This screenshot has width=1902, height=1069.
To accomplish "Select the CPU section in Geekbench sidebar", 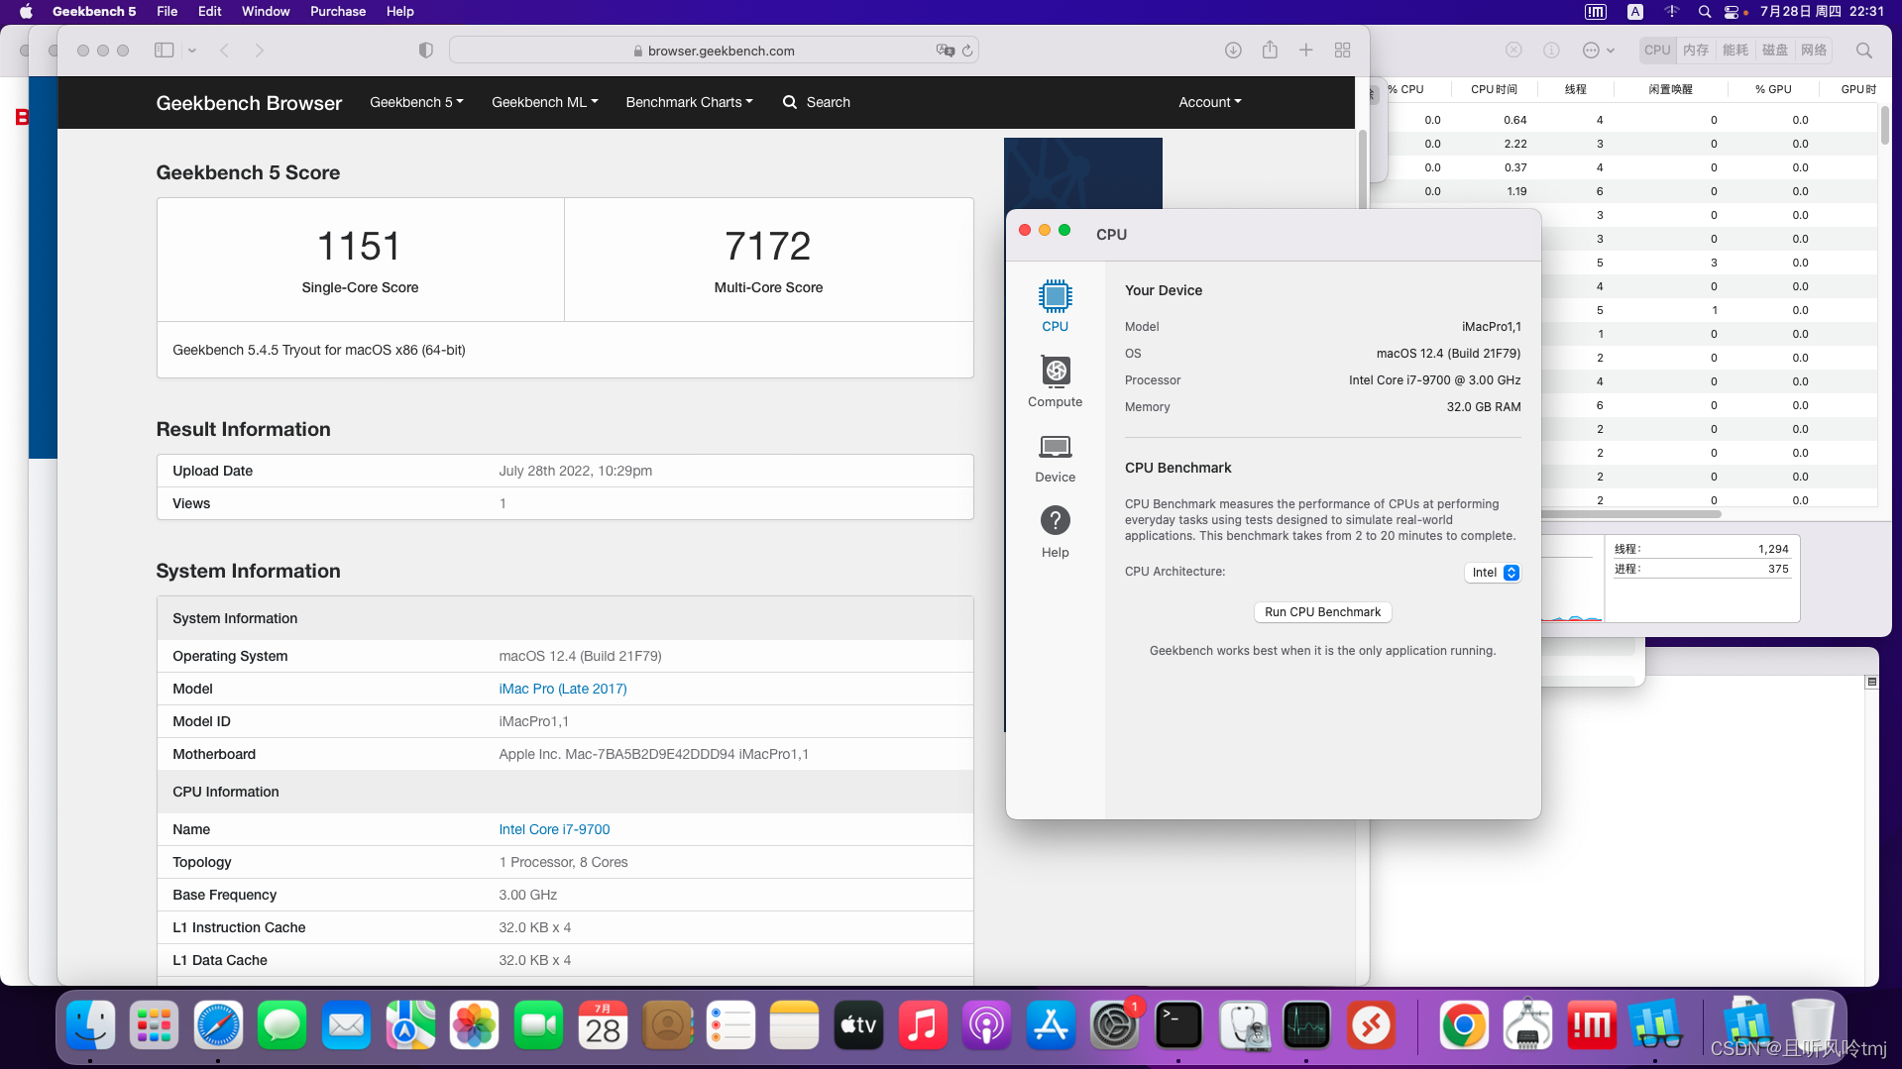I will (1055, 306).
